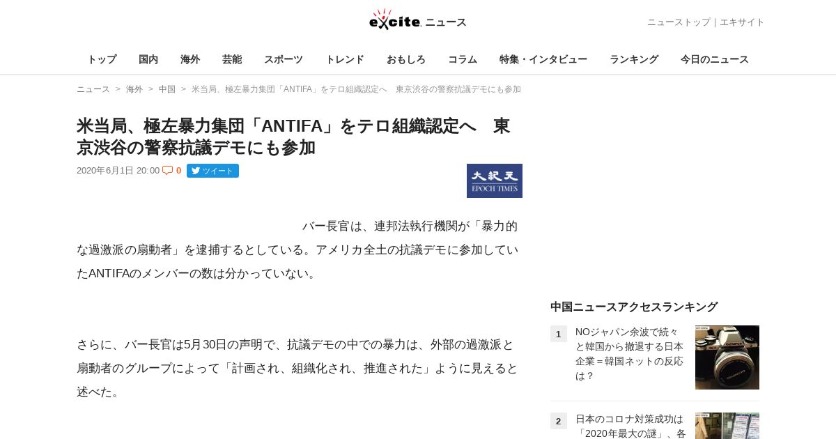Click the Excite News logo
Screen dimensions: 836x439
point(417,20)
